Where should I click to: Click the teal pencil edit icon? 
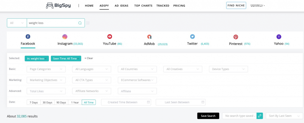click(x=259, y=116)
